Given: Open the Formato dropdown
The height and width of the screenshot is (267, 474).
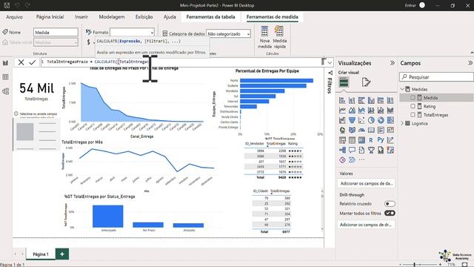Looking at the screenshot, I should pos(132,32).
